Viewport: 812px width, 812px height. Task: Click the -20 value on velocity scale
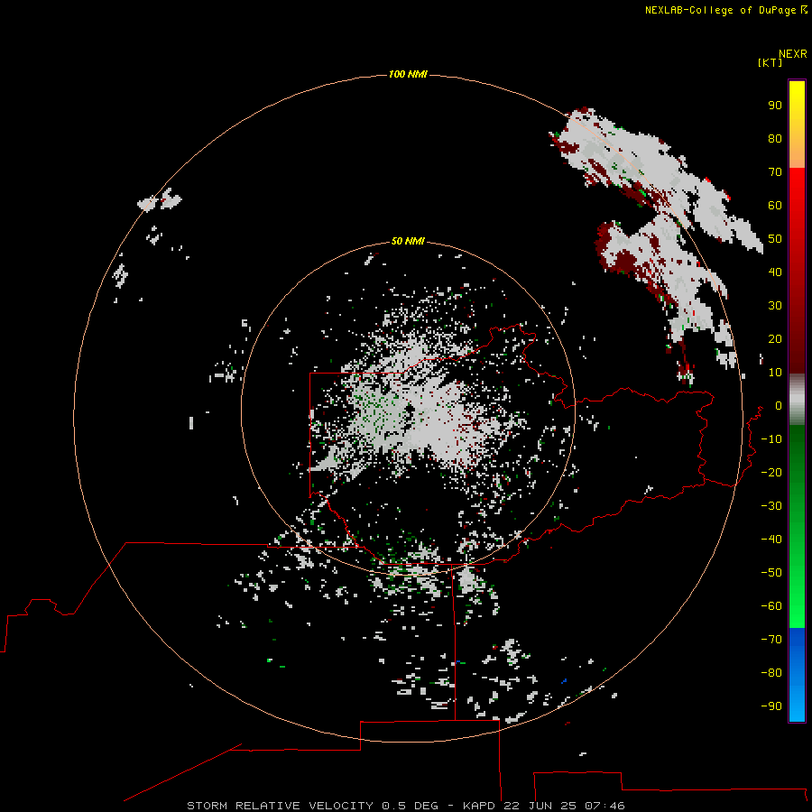(x=771, y=473)
